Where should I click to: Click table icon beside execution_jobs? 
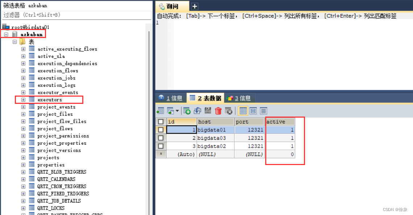pos(32,77)
